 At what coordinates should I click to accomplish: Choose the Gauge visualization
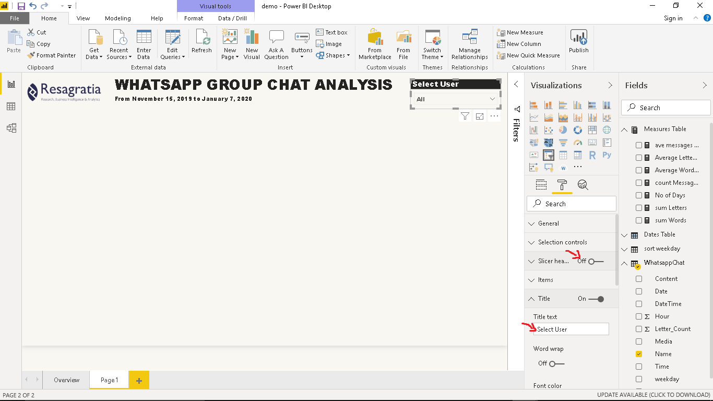point(577,143)
